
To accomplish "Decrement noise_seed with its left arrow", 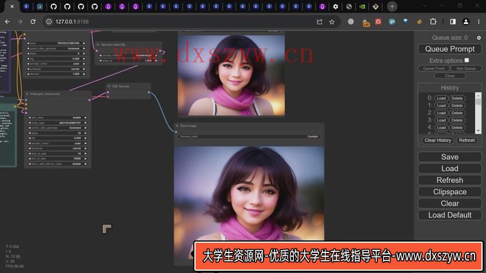I will 29,123.
